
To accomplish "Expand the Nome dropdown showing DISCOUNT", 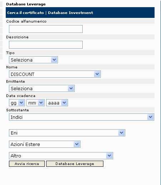I will (x=55, y=74).
